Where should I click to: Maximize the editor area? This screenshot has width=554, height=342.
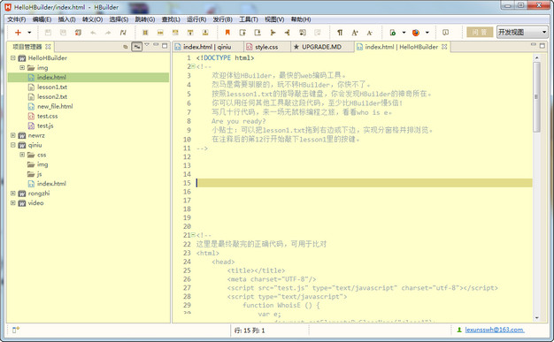pyautogui.click(x=542, y=46)
